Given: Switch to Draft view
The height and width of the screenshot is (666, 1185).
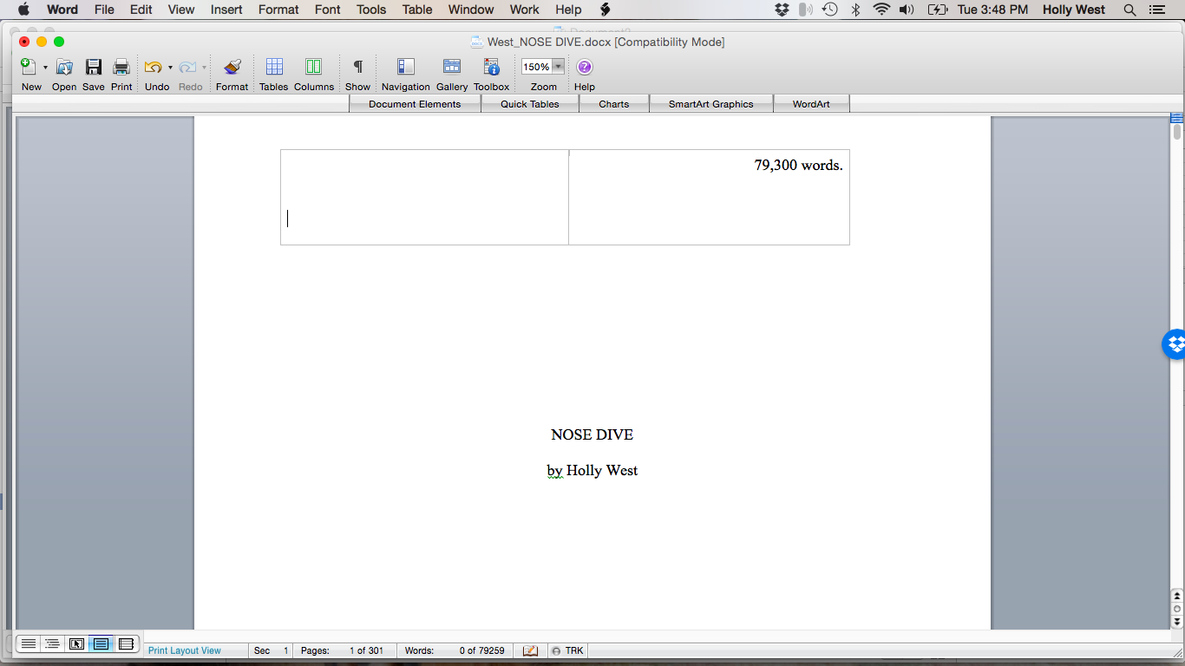Looking at the screenshot, I should [29, 643].
